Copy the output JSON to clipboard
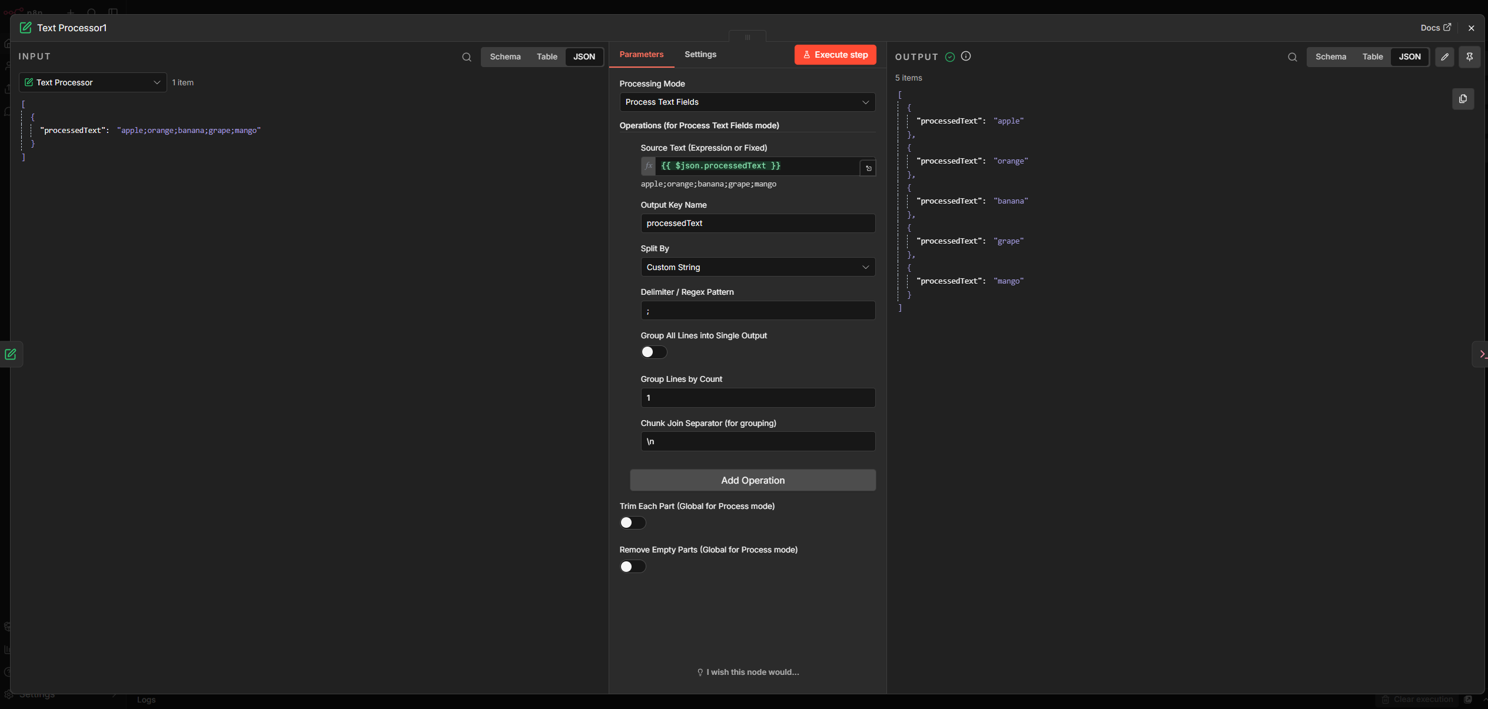This screenshot has width=1488, height=709. pyautogui.click(x=1463, y=99)
